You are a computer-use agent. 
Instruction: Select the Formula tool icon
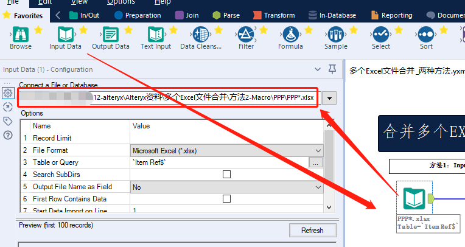pos(291,35)
